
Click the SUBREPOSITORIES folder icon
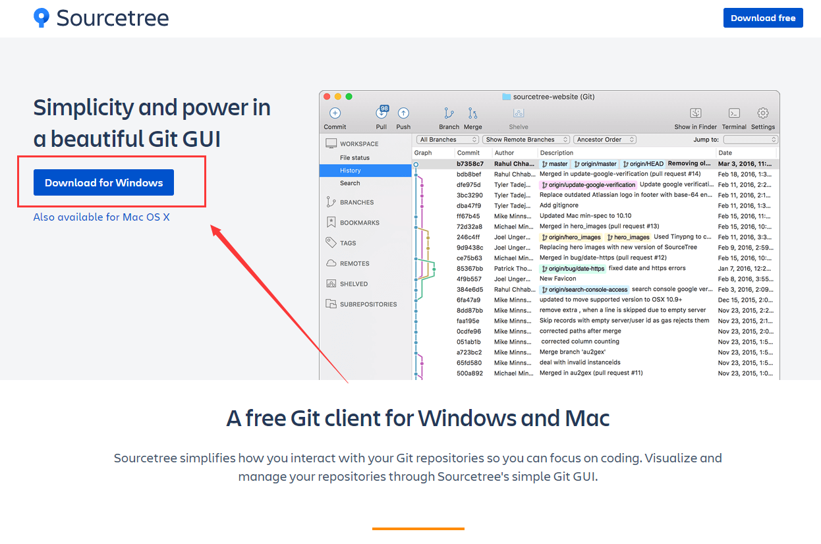click(x=331, y=304)
